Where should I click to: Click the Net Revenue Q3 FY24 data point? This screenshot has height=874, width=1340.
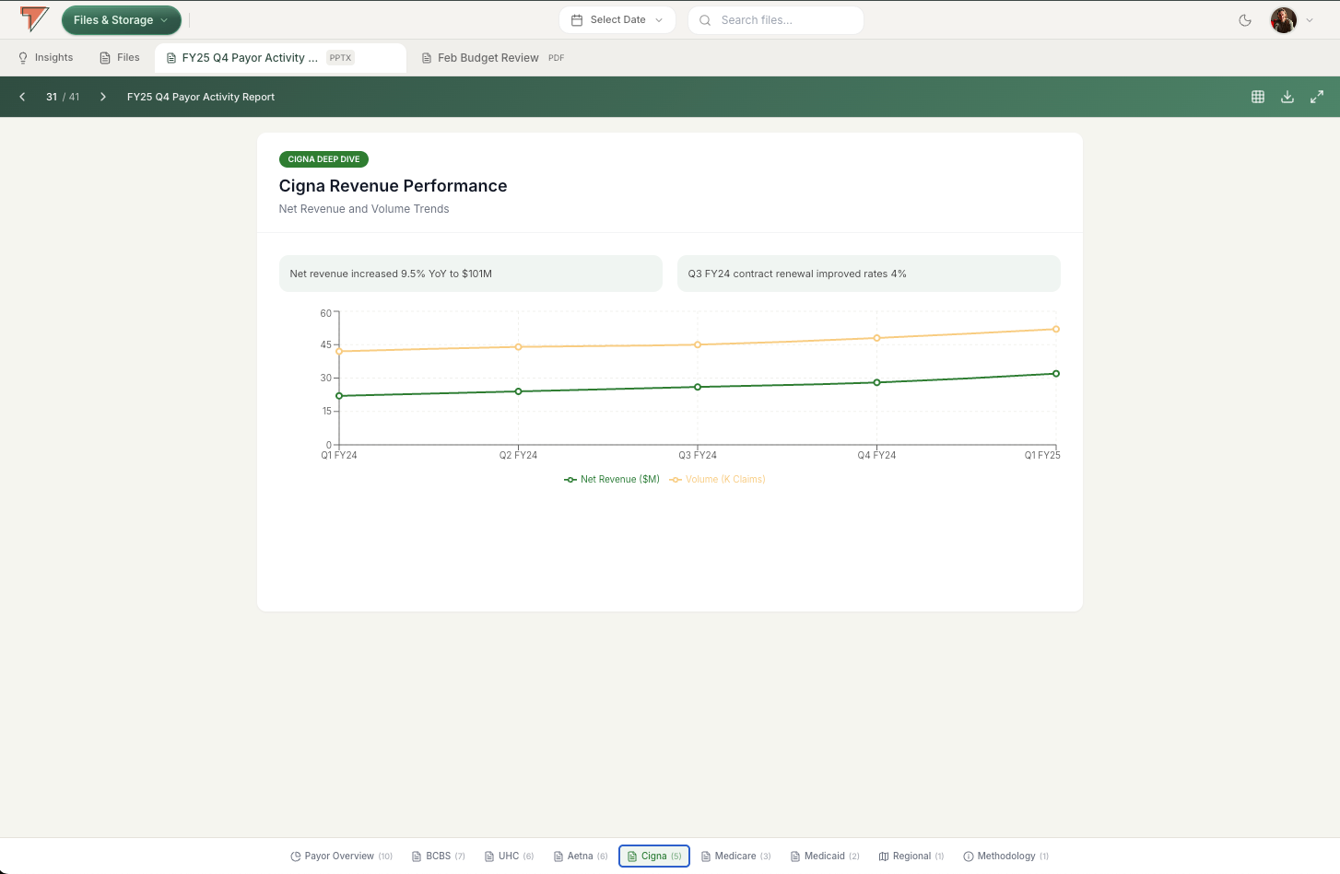coord(698,387)
